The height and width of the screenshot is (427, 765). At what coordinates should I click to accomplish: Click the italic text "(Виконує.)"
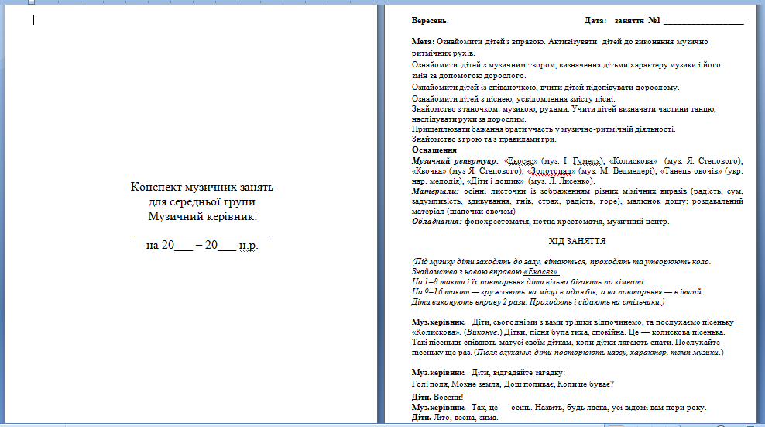point(483,332)
